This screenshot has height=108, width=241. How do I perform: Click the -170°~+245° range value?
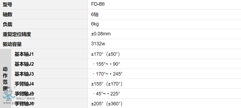coord(107,74)
